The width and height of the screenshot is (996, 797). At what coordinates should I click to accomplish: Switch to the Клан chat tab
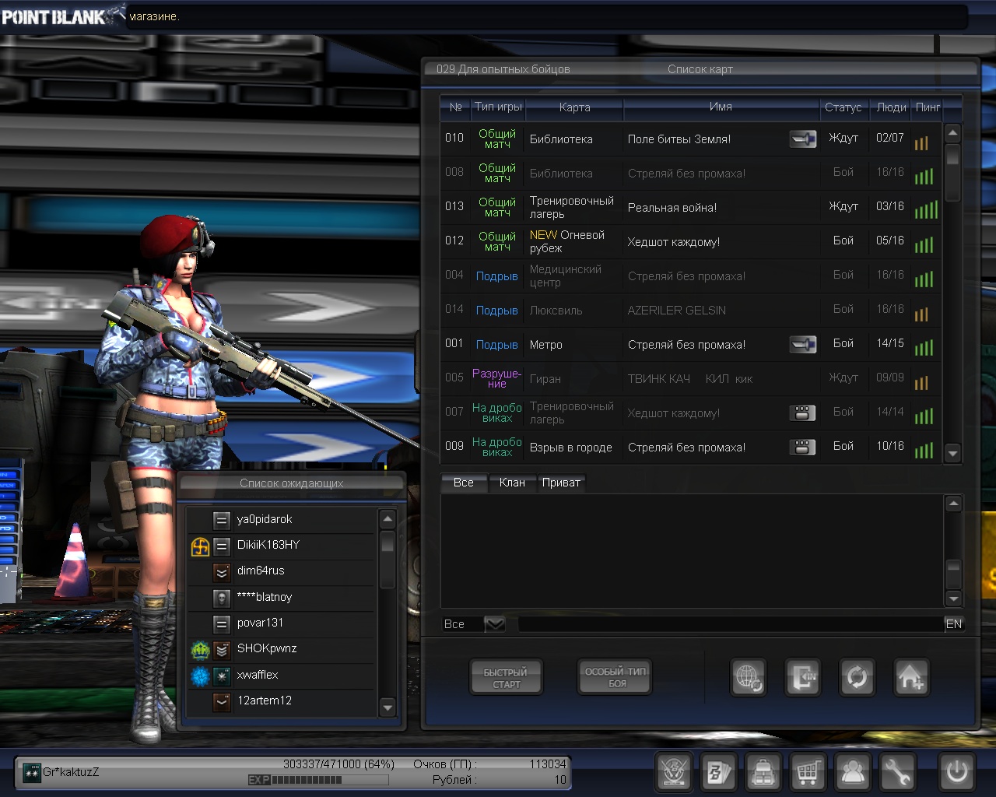(512, 483)
